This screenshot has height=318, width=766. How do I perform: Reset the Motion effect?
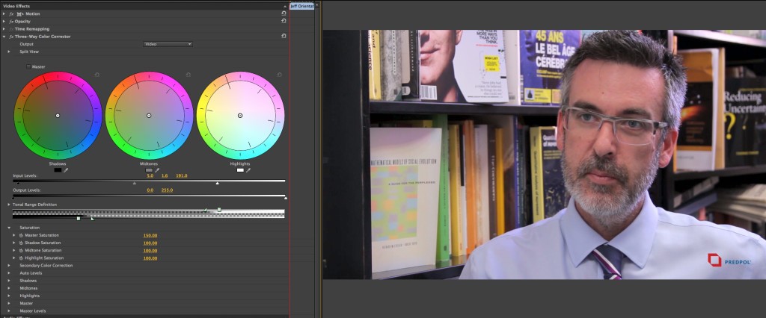click(x=284, y=13)
